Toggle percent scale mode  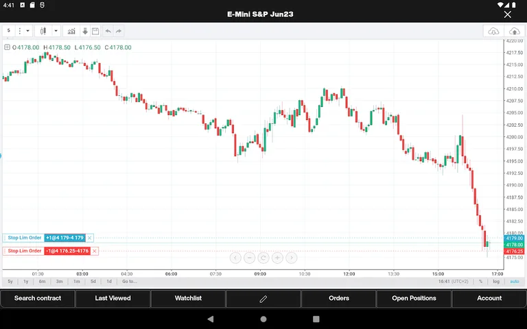pos(480,281)
